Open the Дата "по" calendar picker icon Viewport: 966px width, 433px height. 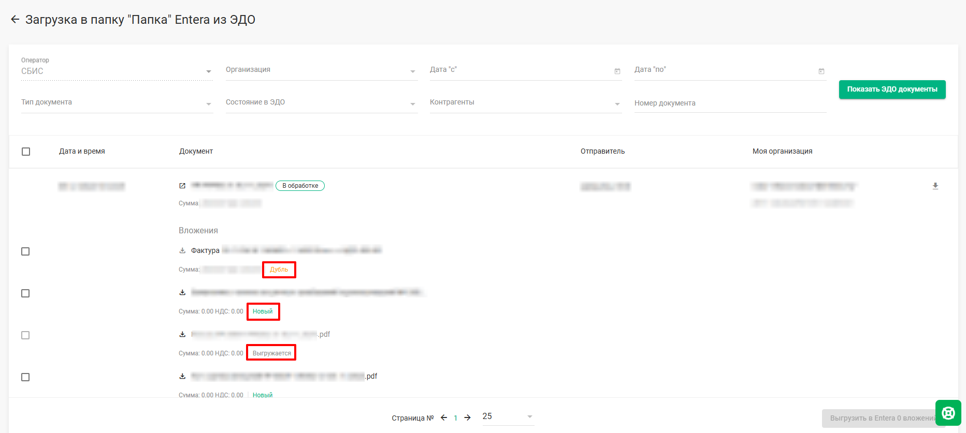coord(821,71)
